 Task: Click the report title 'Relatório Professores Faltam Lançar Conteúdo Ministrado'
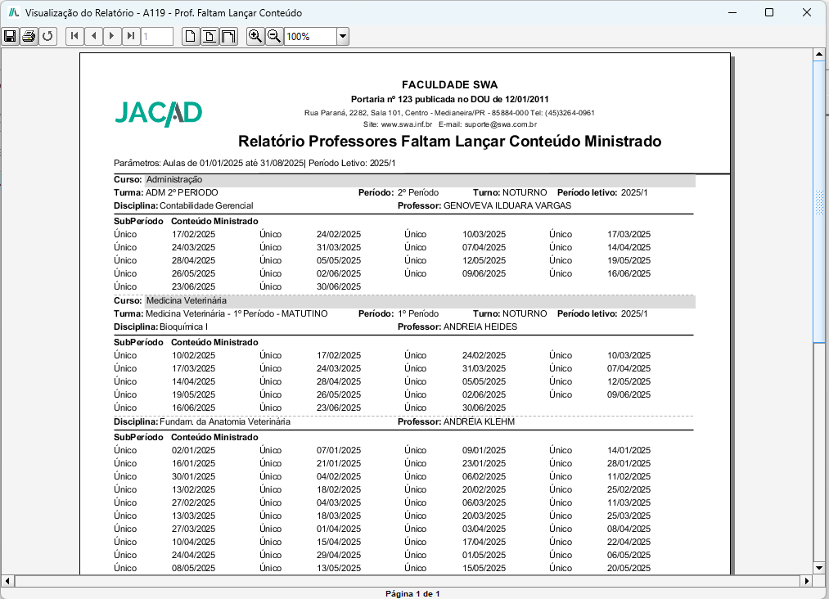coord(449,142)
